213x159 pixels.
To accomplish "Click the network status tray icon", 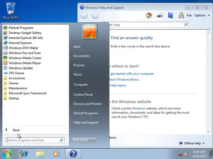I will 179,154.
